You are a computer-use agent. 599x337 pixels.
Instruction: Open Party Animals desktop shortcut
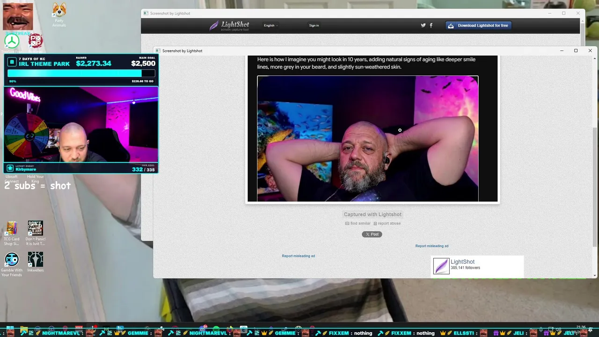(x=59, y=15)
